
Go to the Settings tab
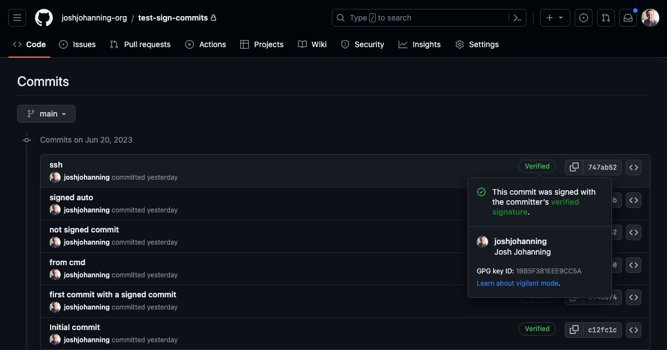(x=477, y=44)
